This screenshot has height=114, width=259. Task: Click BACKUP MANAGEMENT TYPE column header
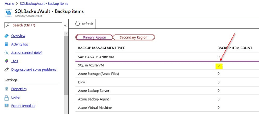[x=101, y=48]
